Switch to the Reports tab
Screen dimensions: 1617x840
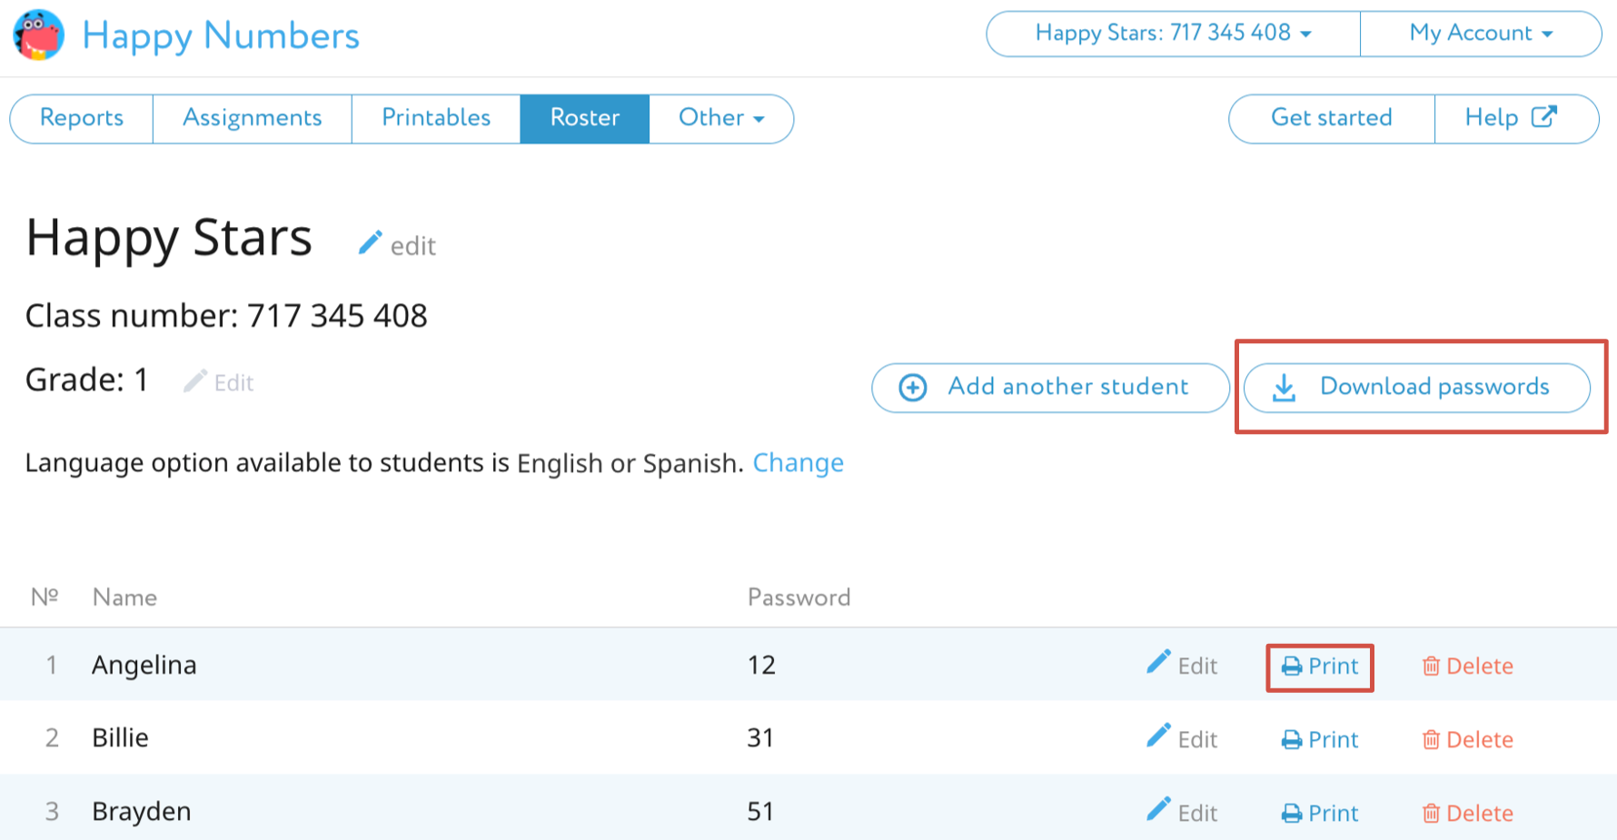tap(82, 118)
